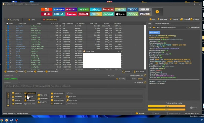Open the ADB toolbar item

pyautogui.click(x=152, y=19)
